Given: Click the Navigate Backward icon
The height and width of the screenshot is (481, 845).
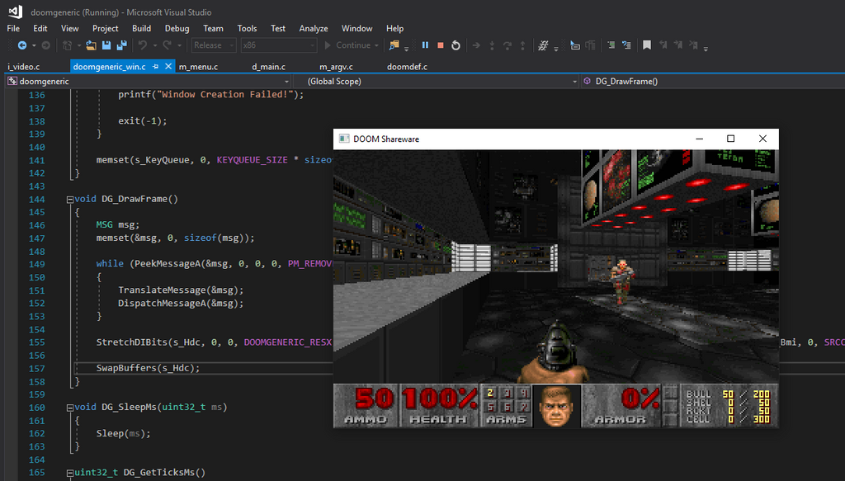Looking at the screenshot, I should pyautogui.click(x=21, y=46).
